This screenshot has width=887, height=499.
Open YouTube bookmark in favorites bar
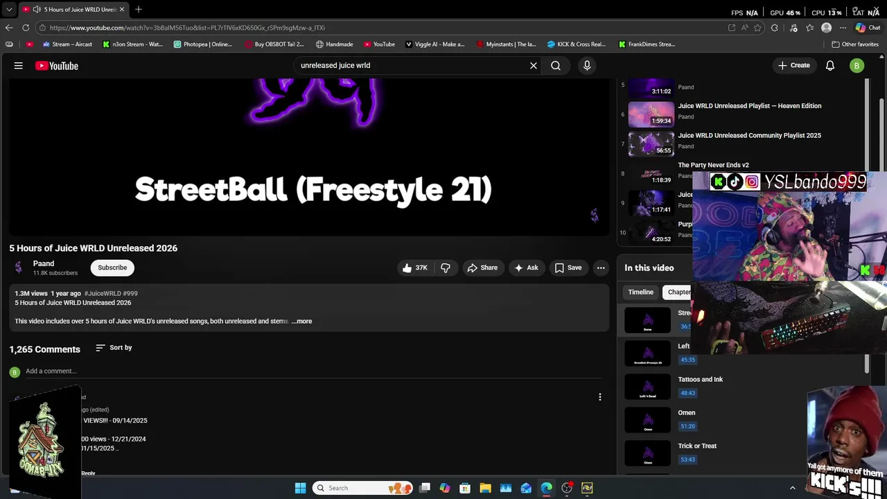point(379,44)
